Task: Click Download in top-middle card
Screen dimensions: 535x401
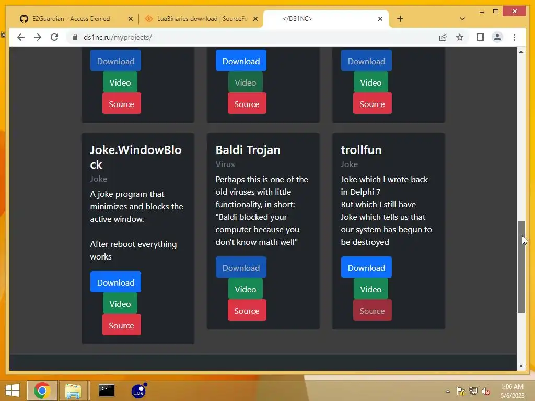Action: [x=241, y=61]
